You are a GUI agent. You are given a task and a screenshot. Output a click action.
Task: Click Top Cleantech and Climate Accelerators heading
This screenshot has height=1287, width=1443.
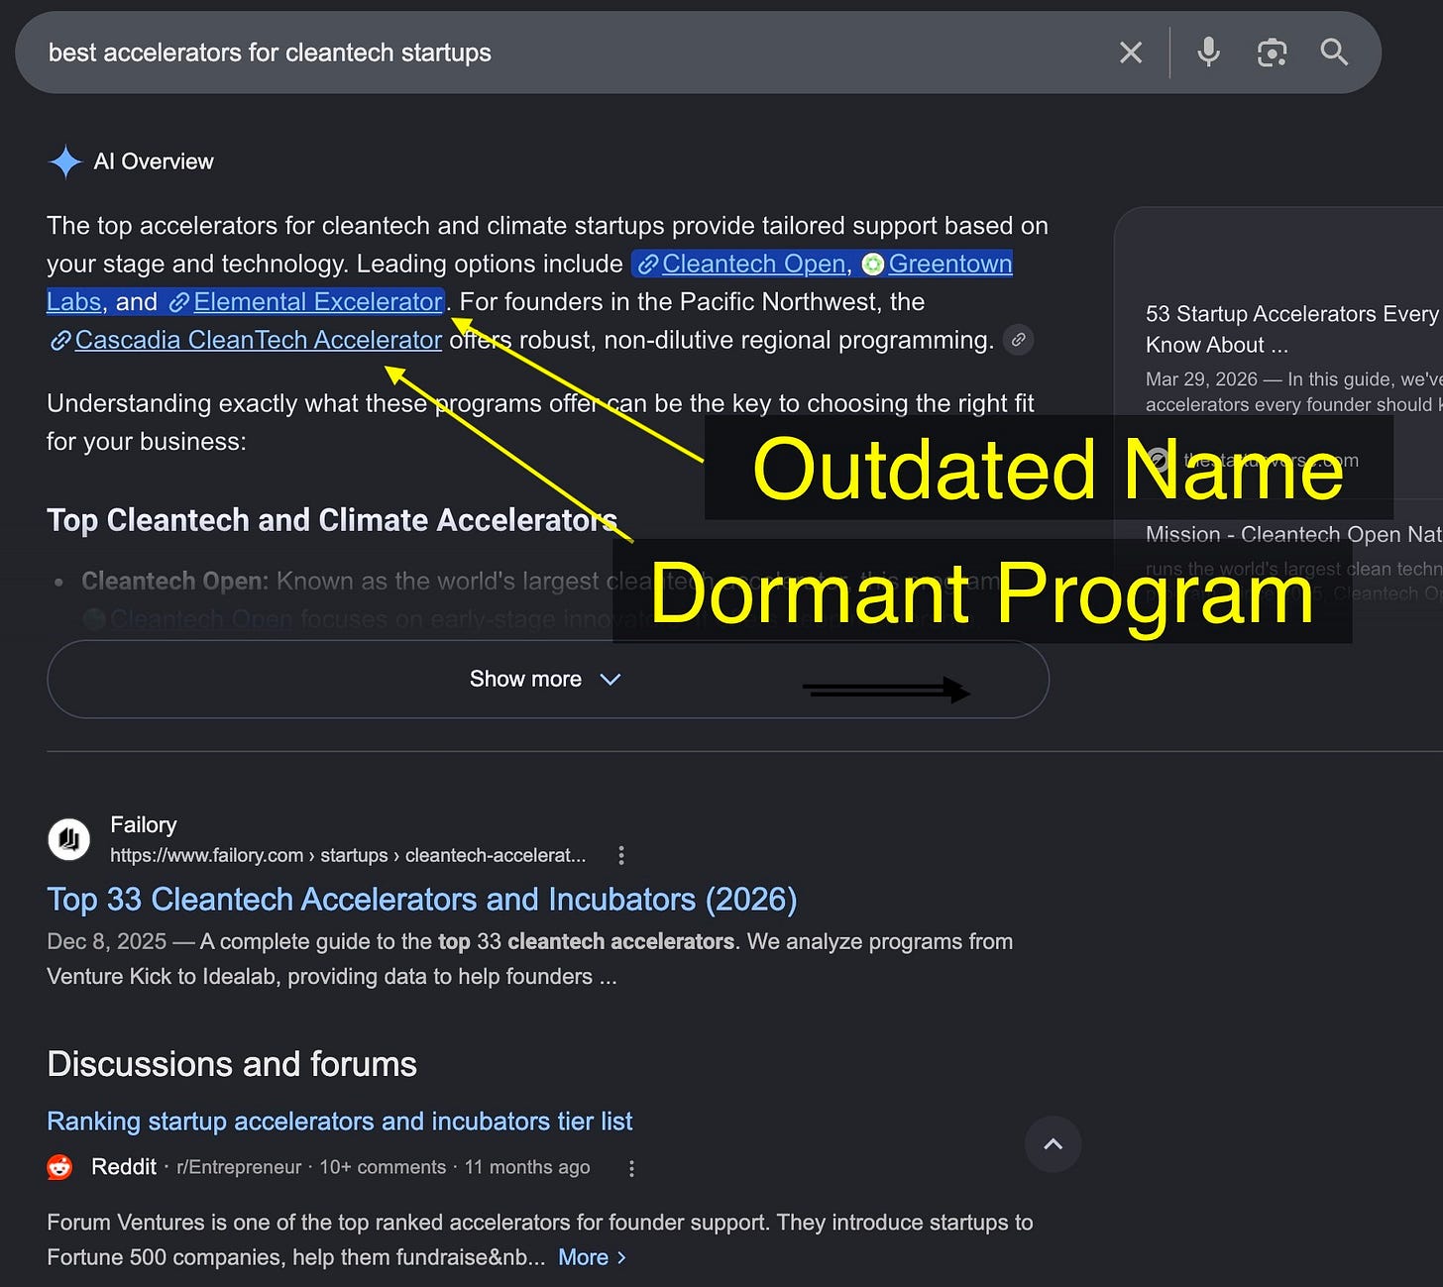pyautogui.click(x=332, y=520)
